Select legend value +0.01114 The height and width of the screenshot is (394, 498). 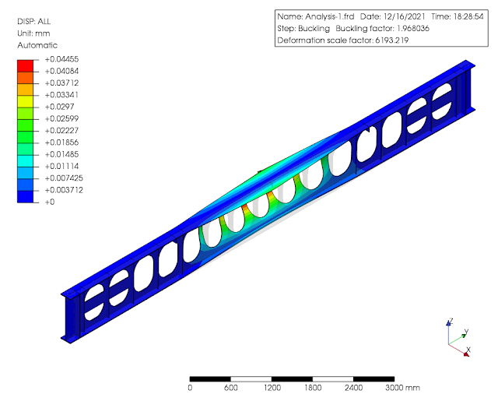(61, 166)
